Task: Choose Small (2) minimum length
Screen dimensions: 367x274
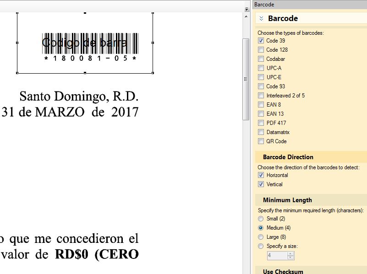Action: click(x=261, y=219)
